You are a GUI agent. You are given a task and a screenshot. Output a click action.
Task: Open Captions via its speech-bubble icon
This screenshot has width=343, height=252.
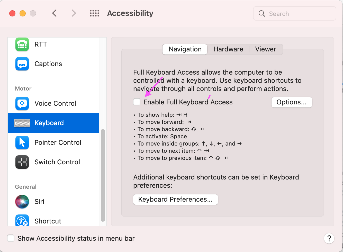(22, 64)
